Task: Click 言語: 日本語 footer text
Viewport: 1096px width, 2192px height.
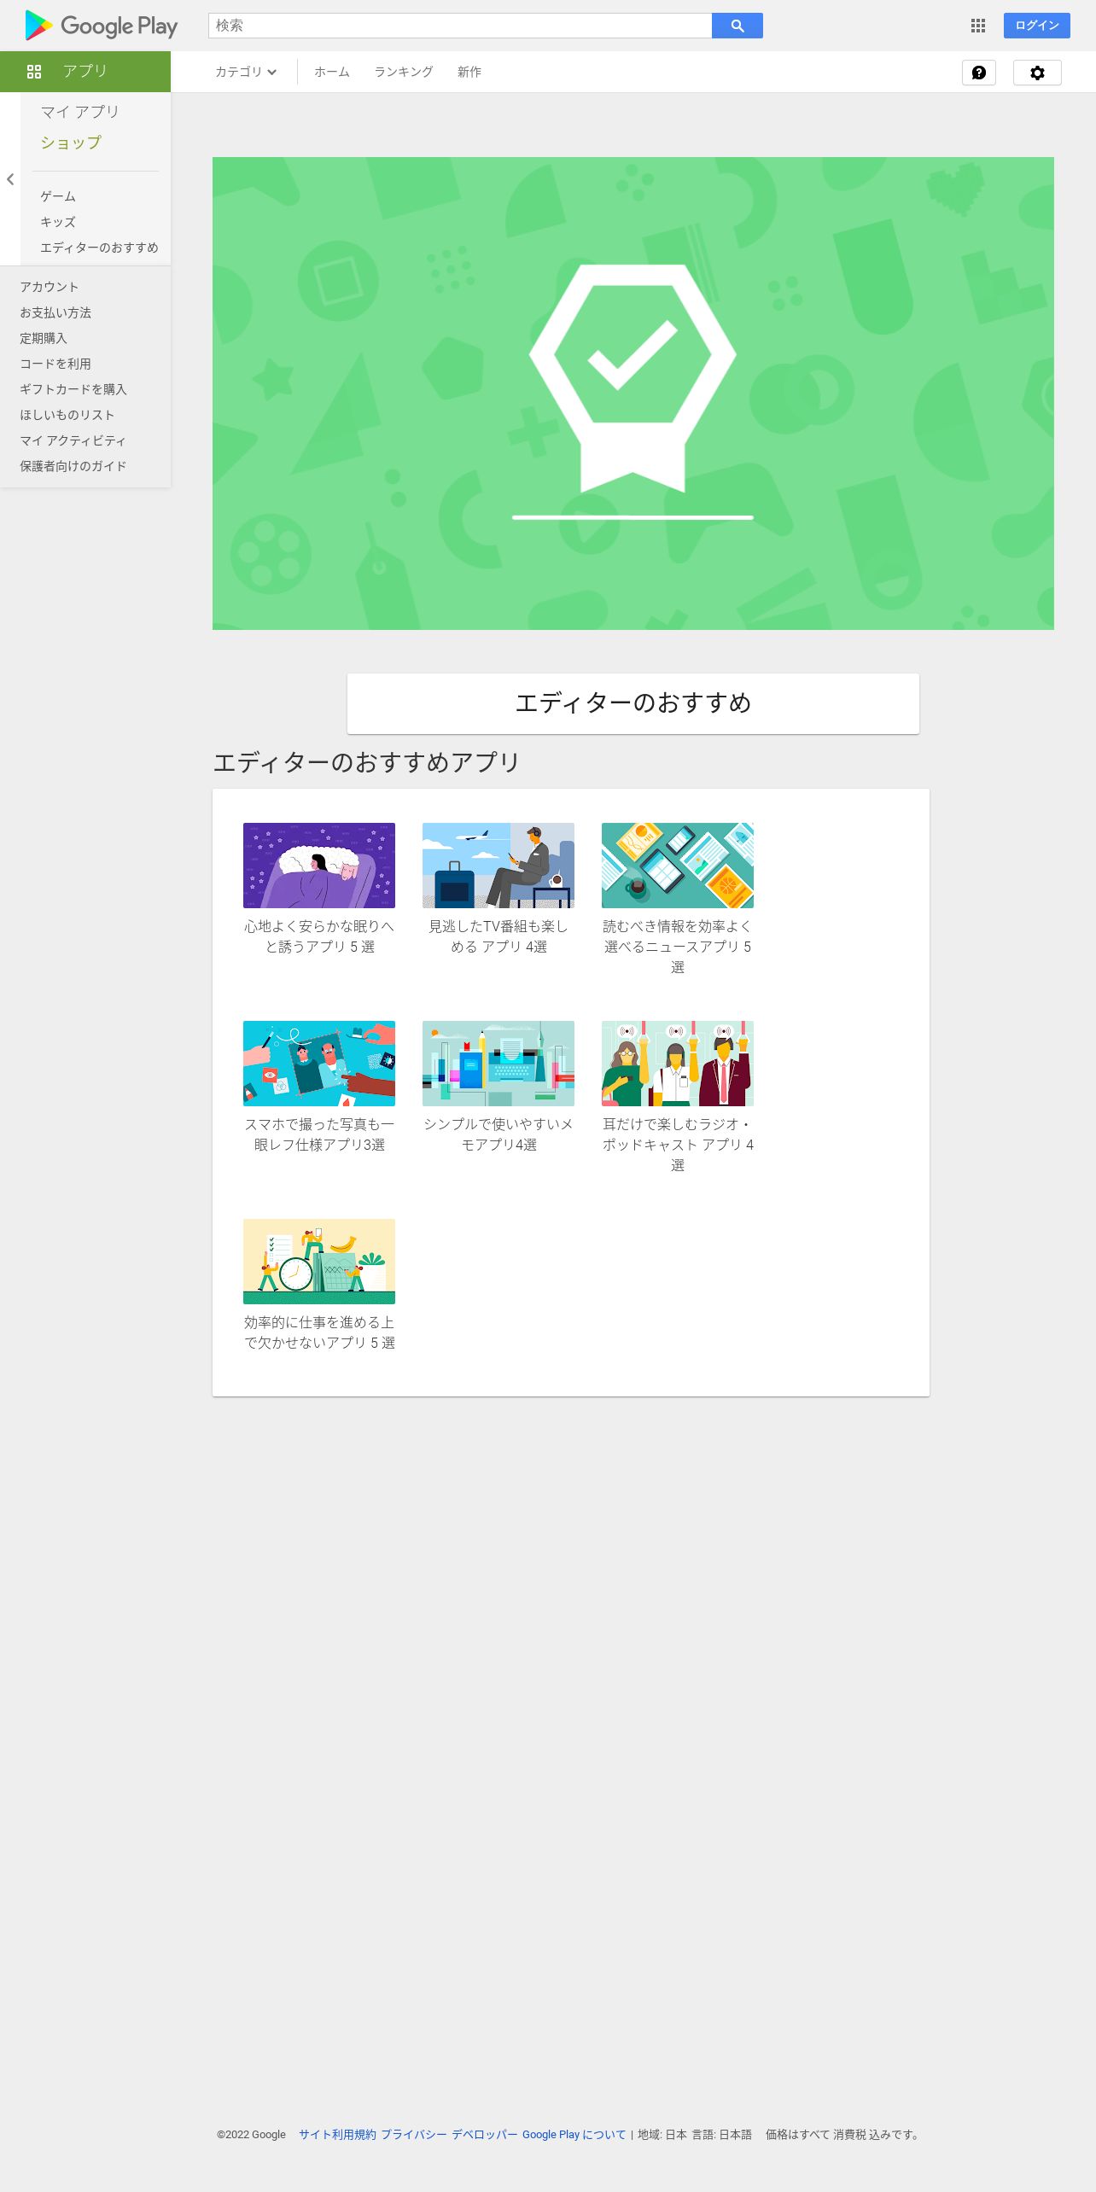Action: 722,2134
